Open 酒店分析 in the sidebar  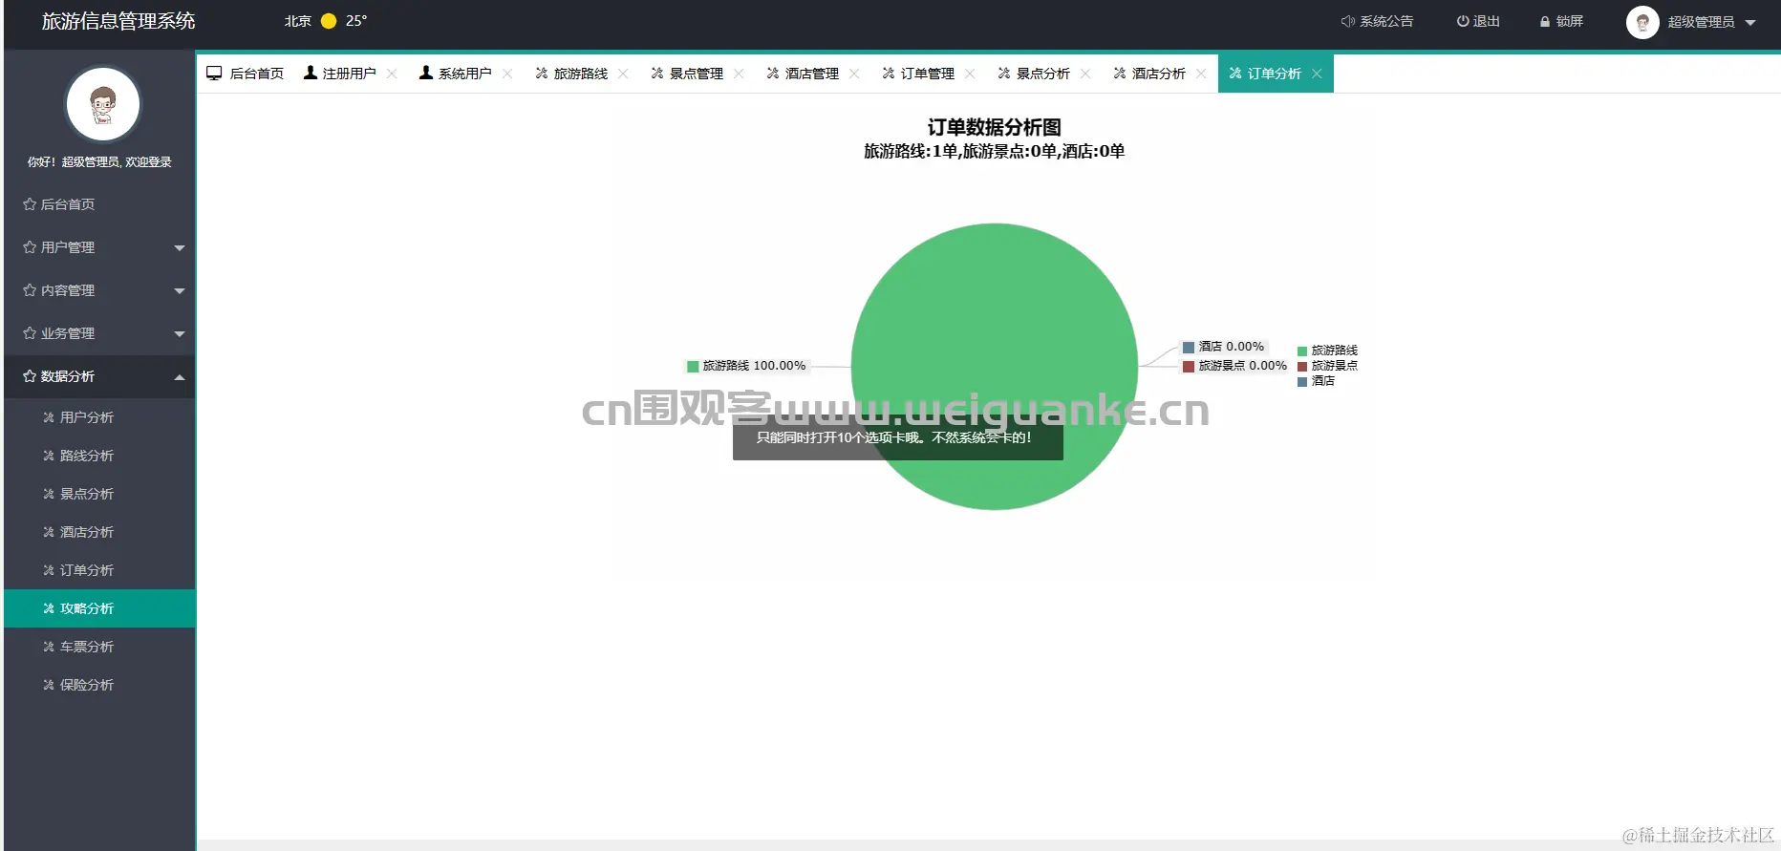(99, 532)
